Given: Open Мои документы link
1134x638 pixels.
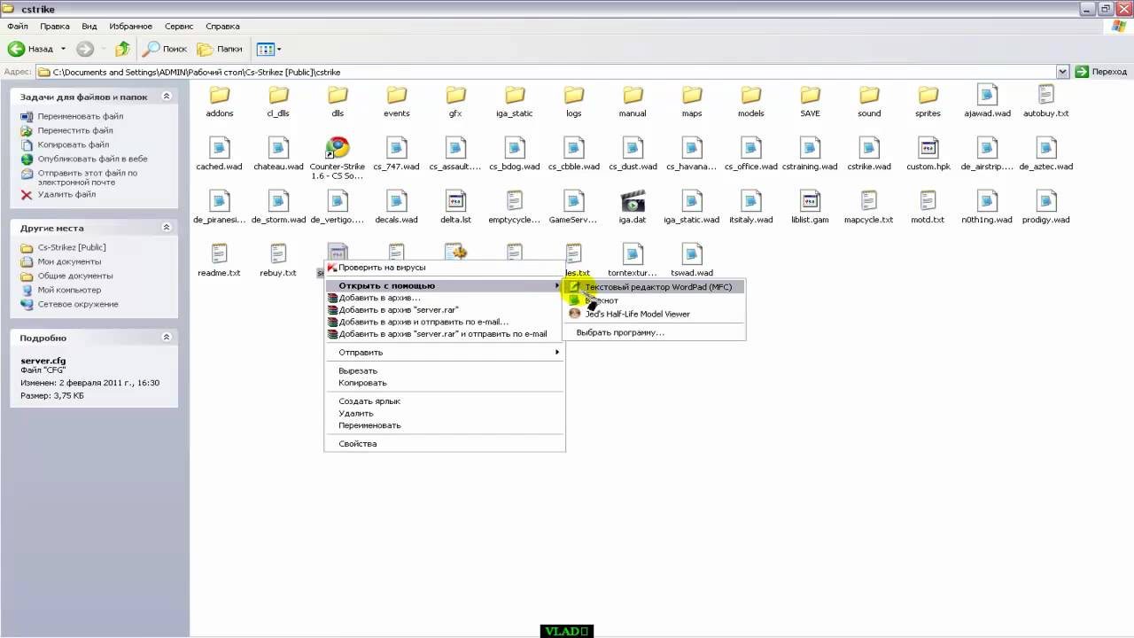Looking at the screenshot, I should click(x=69, y=261).
